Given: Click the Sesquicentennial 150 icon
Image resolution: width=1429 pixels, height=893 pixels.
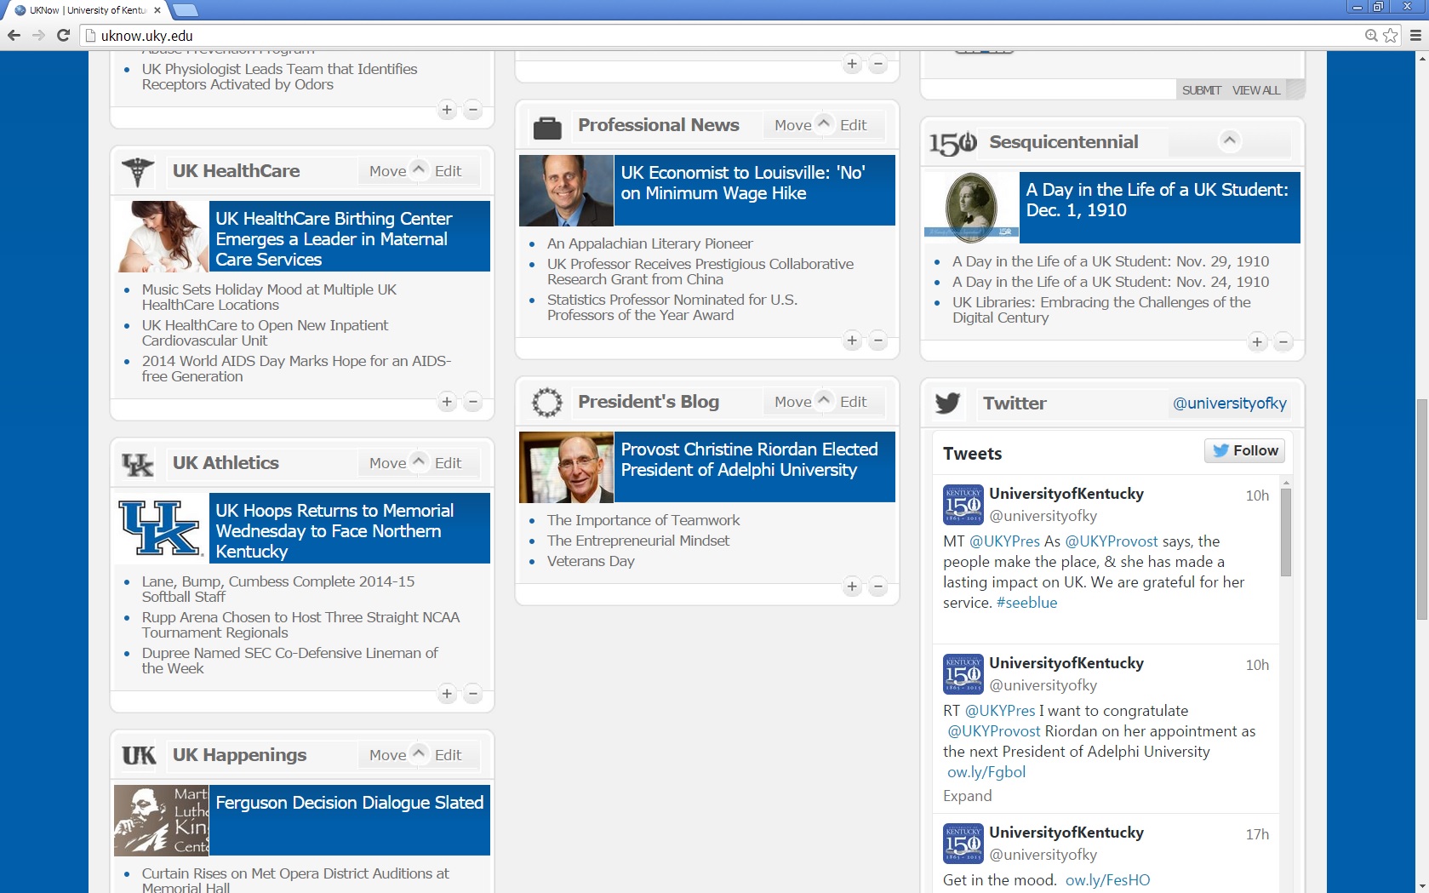Looking at the screenshot, I should coord(952,143).
